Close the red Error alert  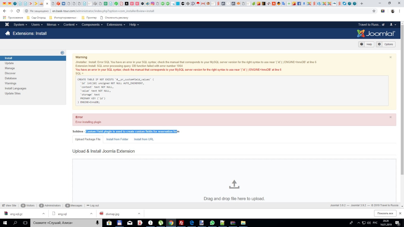(x=390, y=117)
